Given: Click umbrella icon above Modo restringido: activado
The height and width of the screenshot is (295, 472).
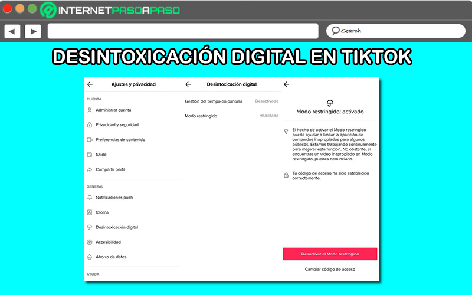Looking at the screenshot, I should coord(330,103).
